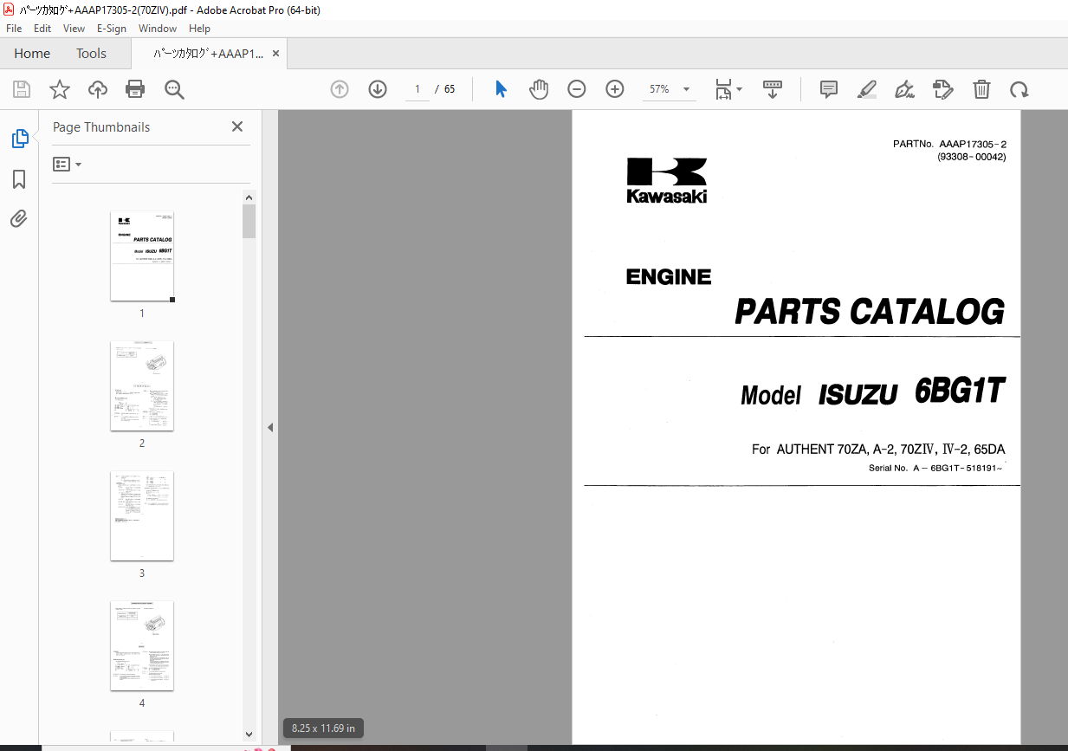Toggle the Attachments paperclip panel
This screenshot has height=751, width=1068.
point(19,219)
